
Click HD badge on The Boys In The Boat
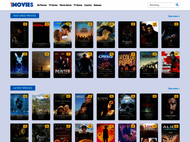click(x=47, y=54)
